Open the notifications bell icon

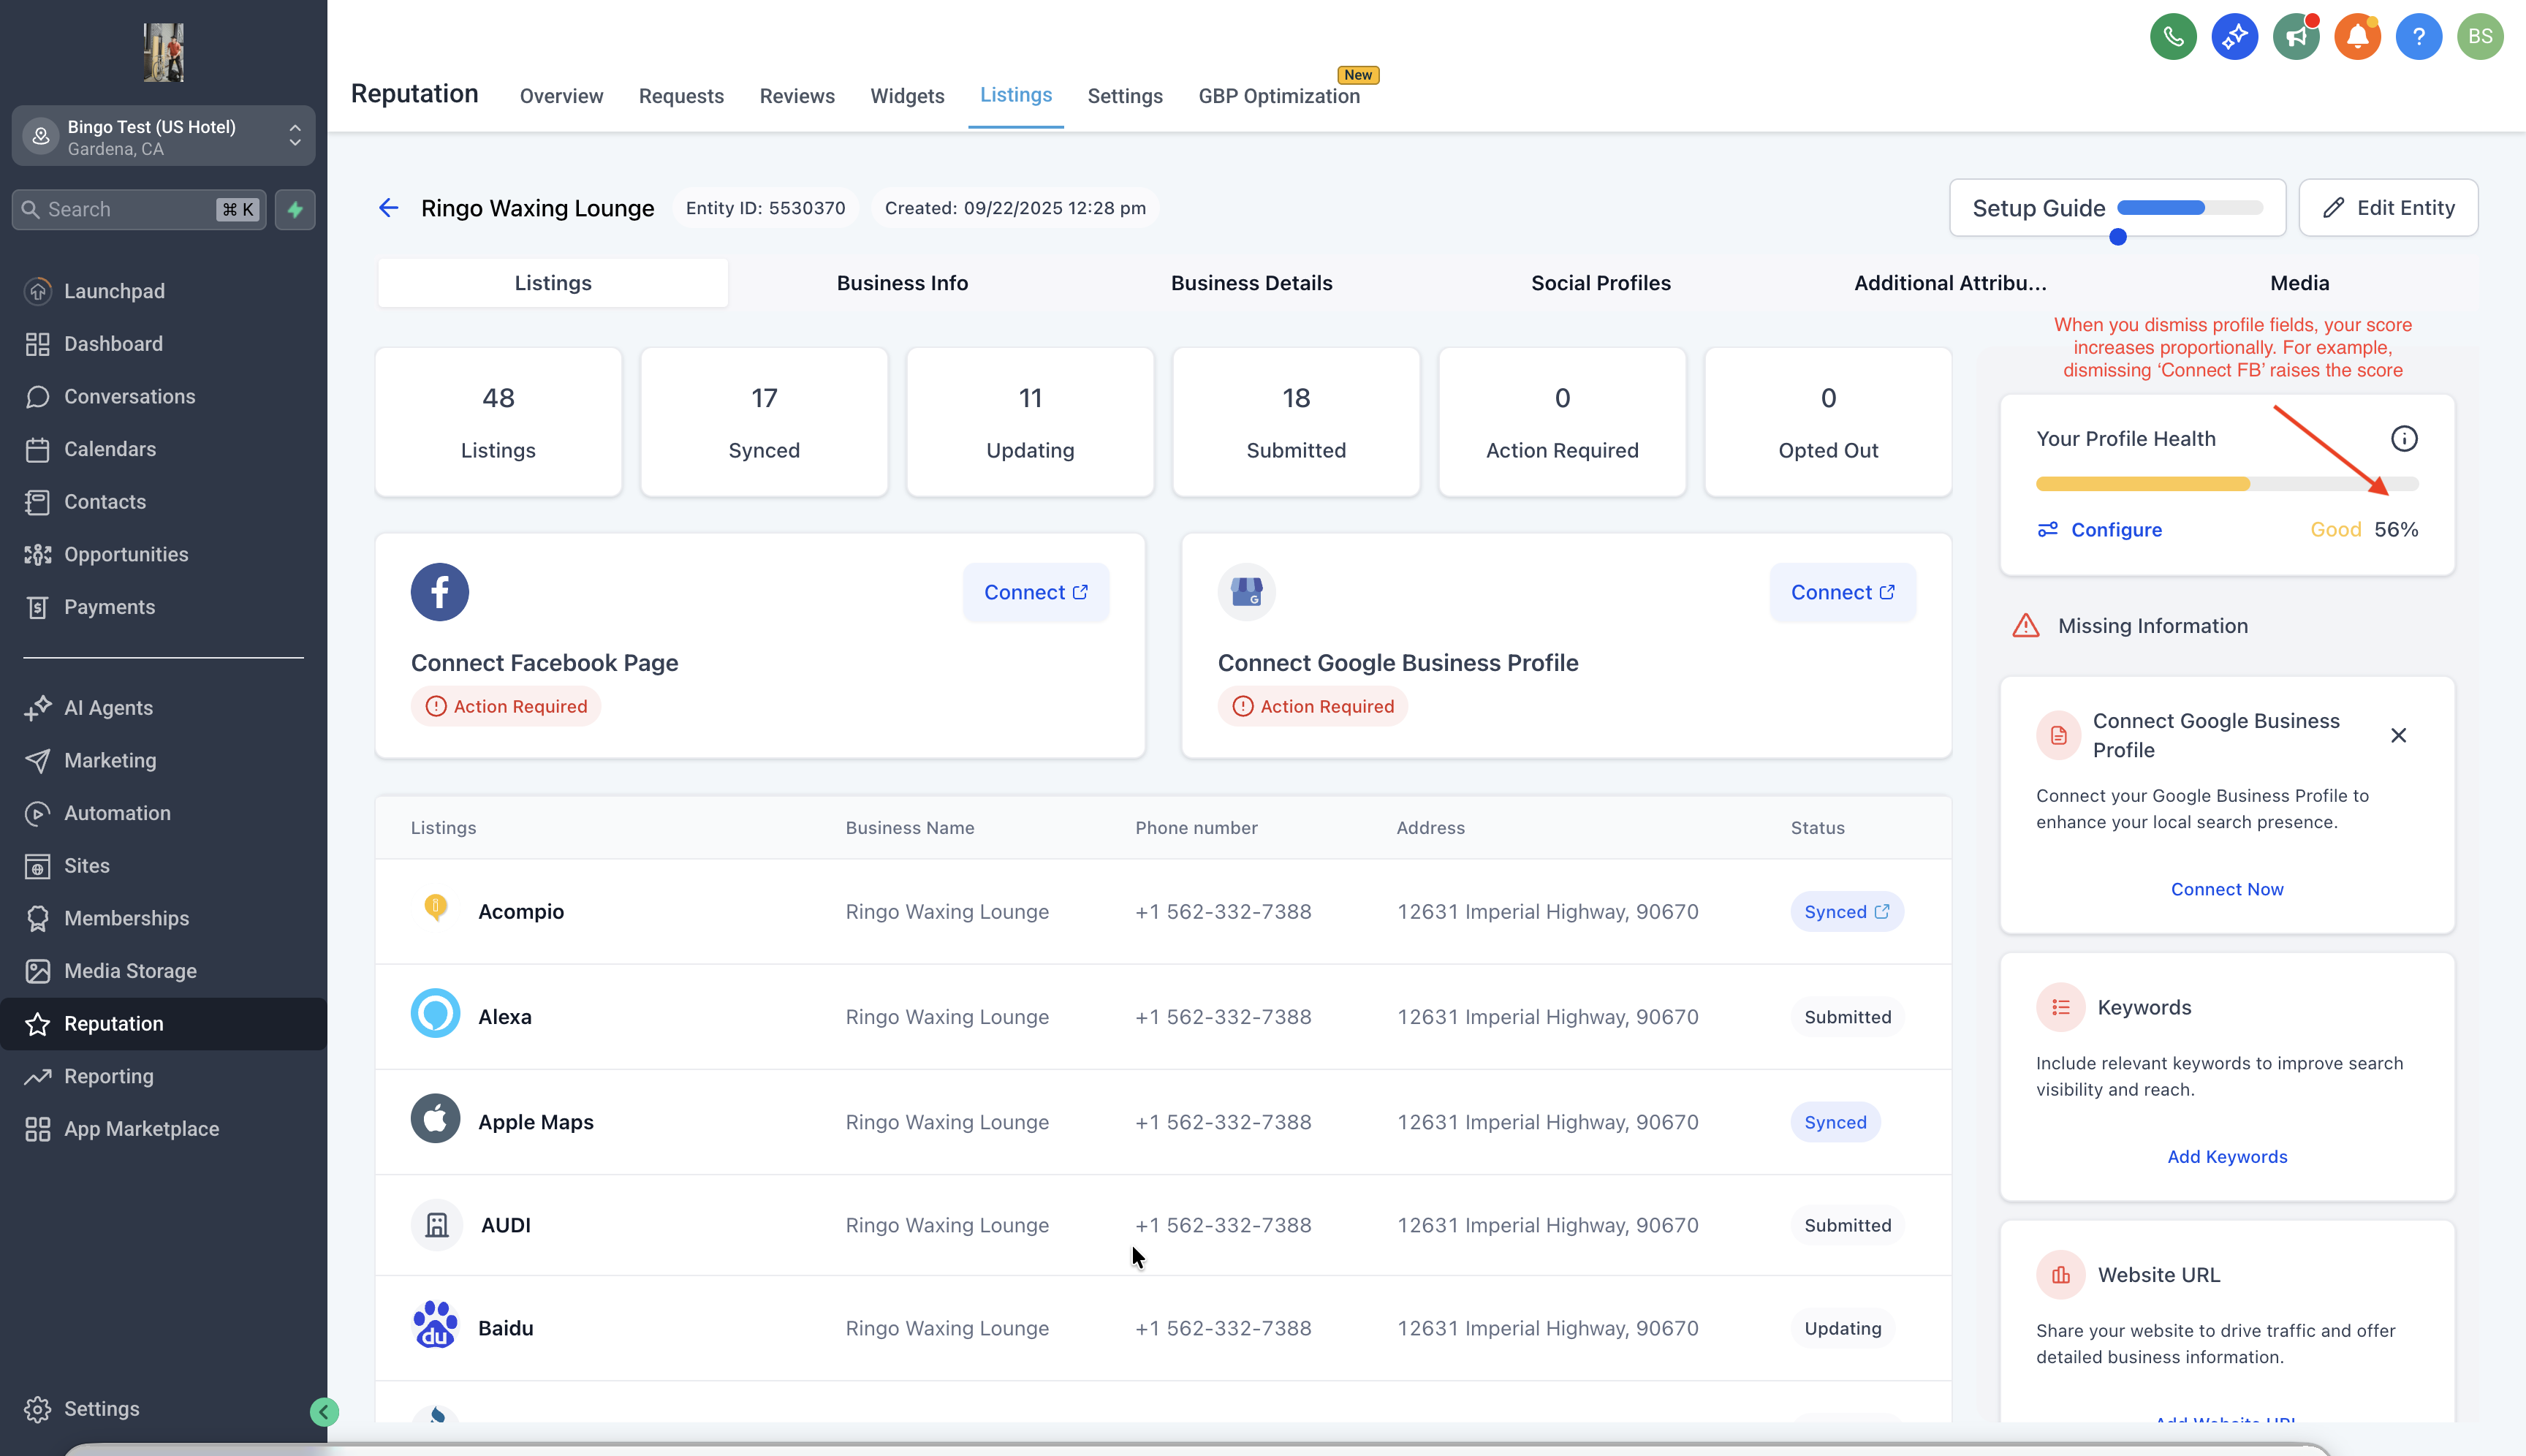pos(2357,37)
